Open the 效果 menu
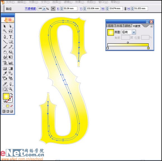 click(80, 2)
